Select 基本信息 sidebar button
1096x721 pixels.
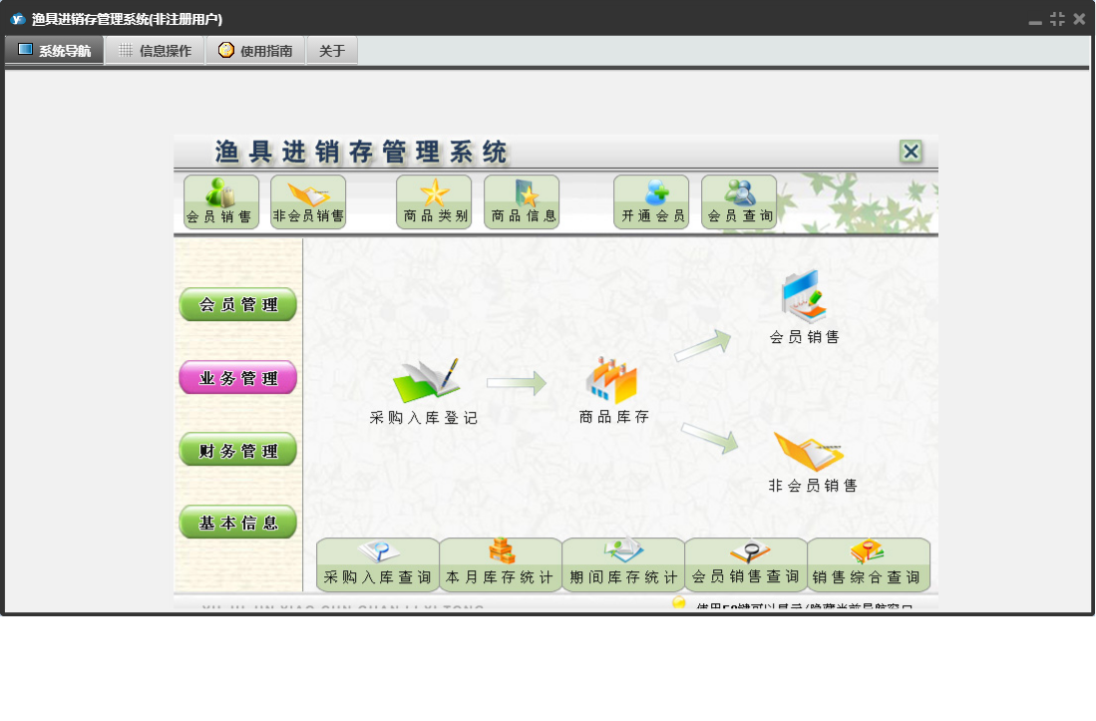(237, 523)
